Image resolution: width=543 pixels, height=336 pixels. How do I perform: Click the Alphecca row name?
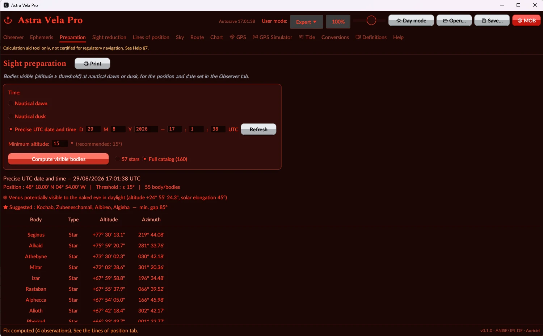click(x=36, y=300)
